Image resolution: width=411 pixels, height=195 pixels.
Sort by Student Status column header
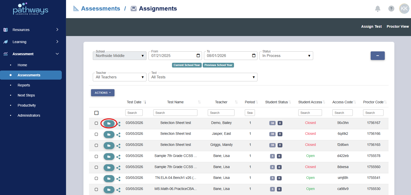pyautogui.click(x=278, y=102)
